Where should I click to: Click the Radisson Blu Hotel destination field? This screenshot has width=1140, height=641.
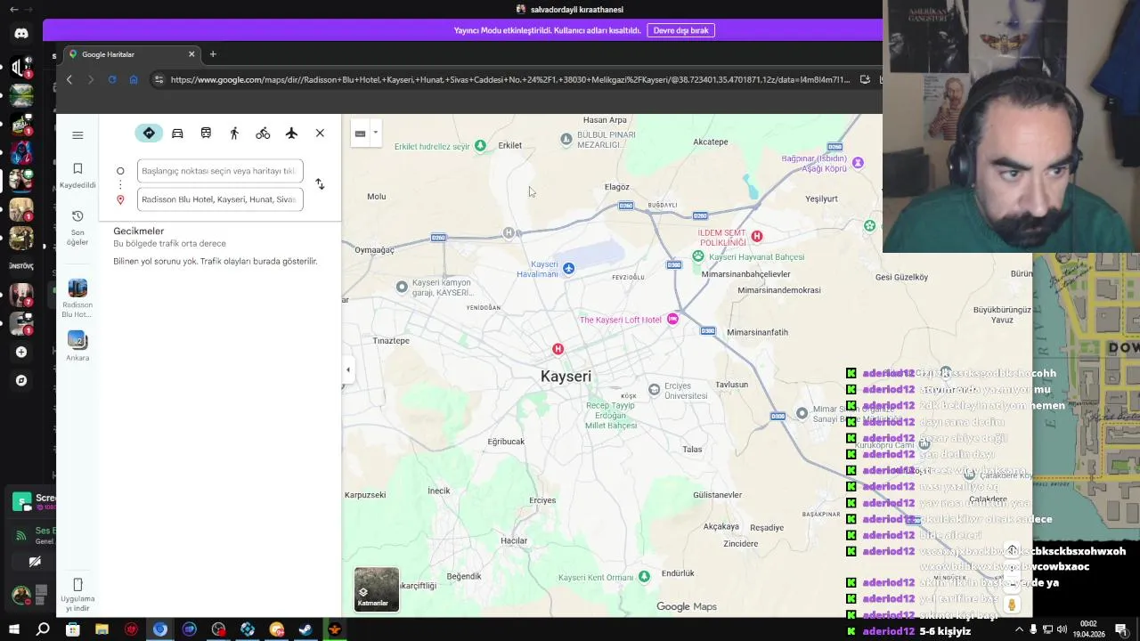point(220,199)
